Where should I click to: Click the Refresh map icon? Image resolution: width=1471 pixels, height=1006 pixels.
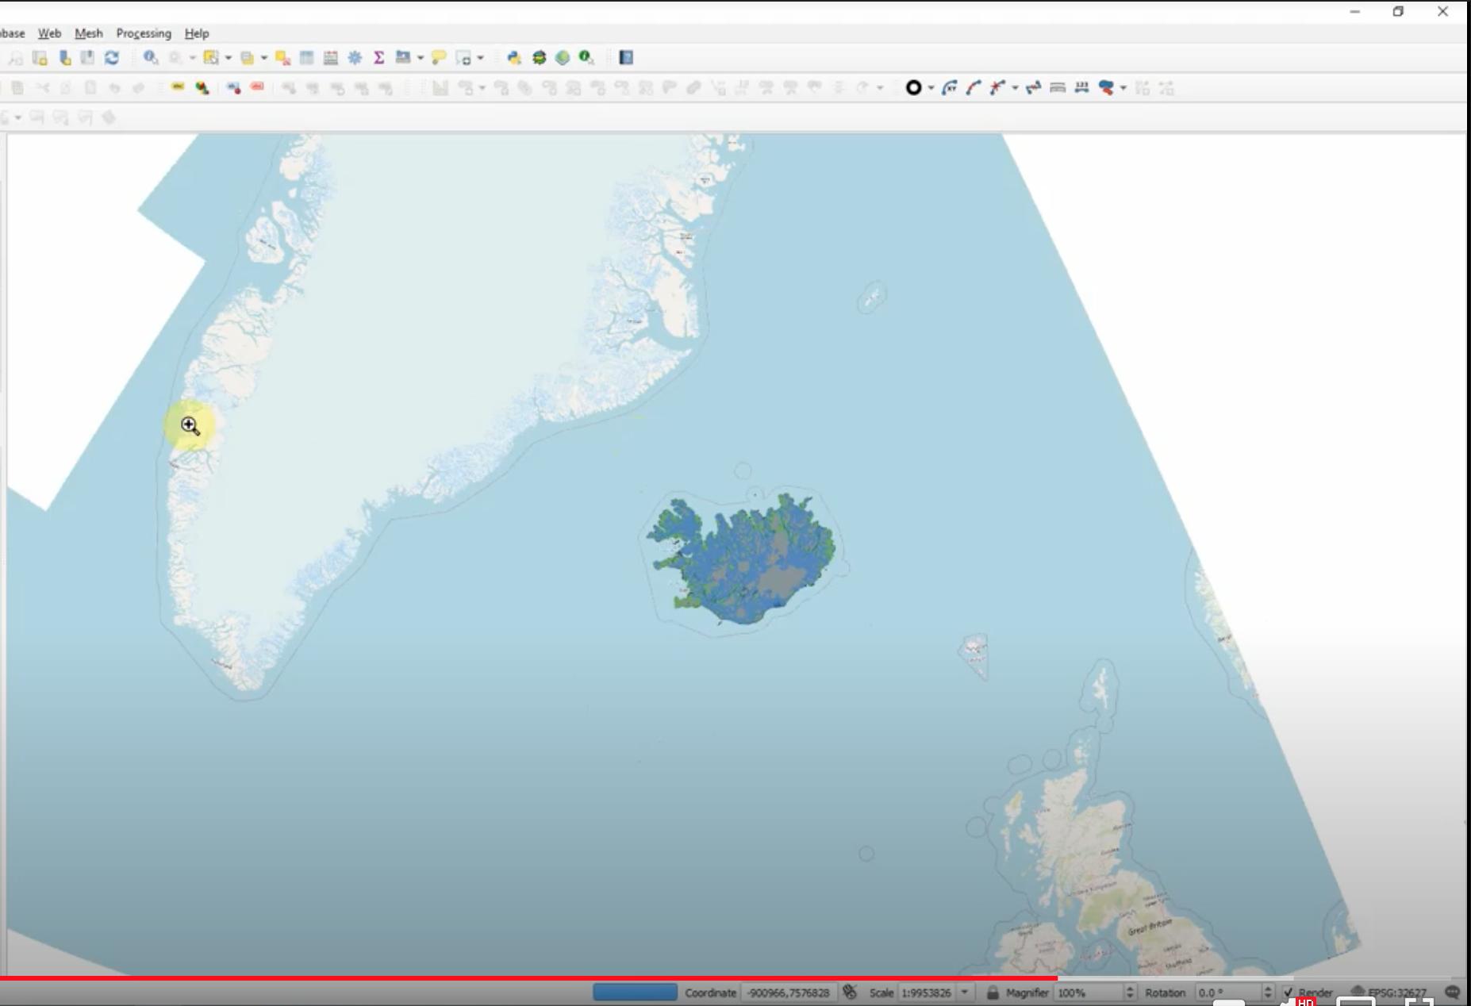tap(112, 57)
